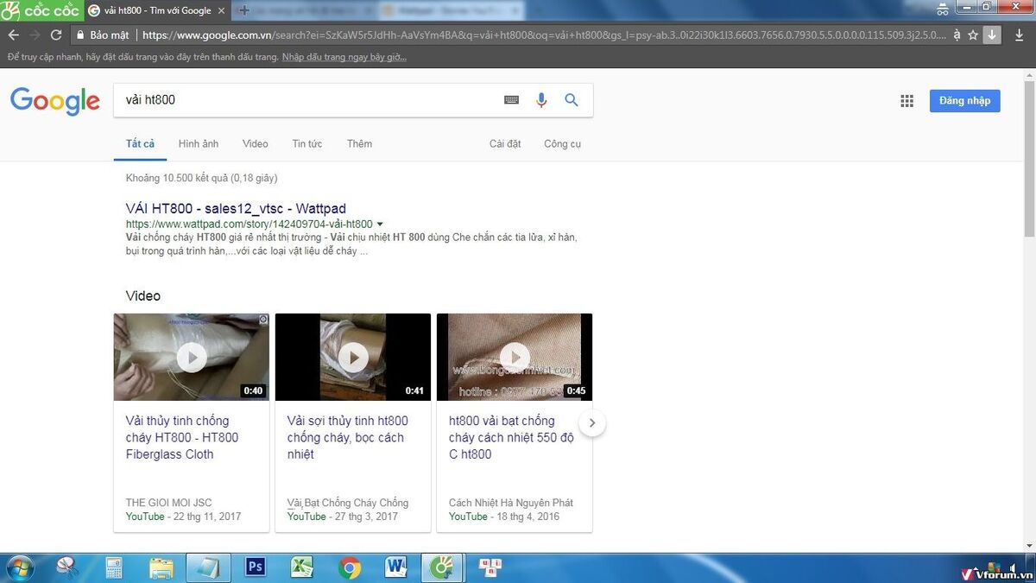Play the 0:41 video thumbnail

click(x=353, y=357)
